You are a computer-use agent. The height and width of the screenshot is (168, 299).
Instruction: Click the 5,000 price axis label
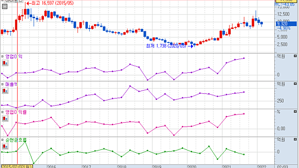point(282,37)
